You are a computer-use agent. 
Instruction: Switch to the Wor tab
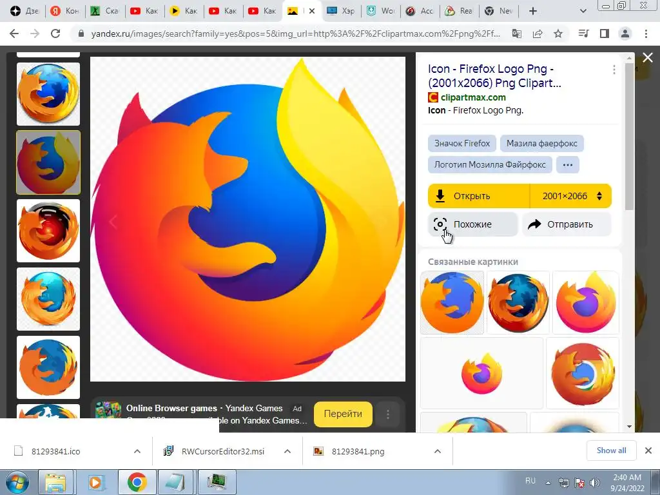380,11
